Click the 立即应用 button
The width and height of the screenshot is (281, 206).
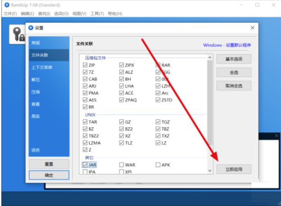tap(234, 169)
